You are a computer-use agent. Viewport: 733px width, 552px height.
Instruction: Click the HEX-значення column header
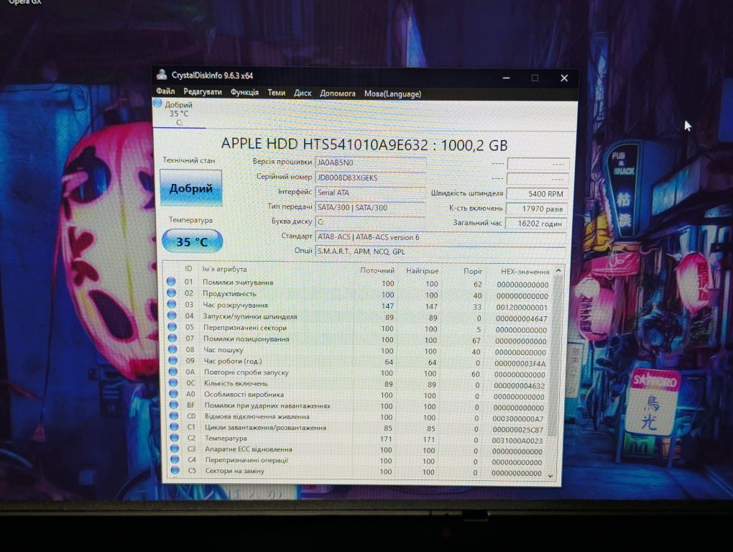(525, 272)
